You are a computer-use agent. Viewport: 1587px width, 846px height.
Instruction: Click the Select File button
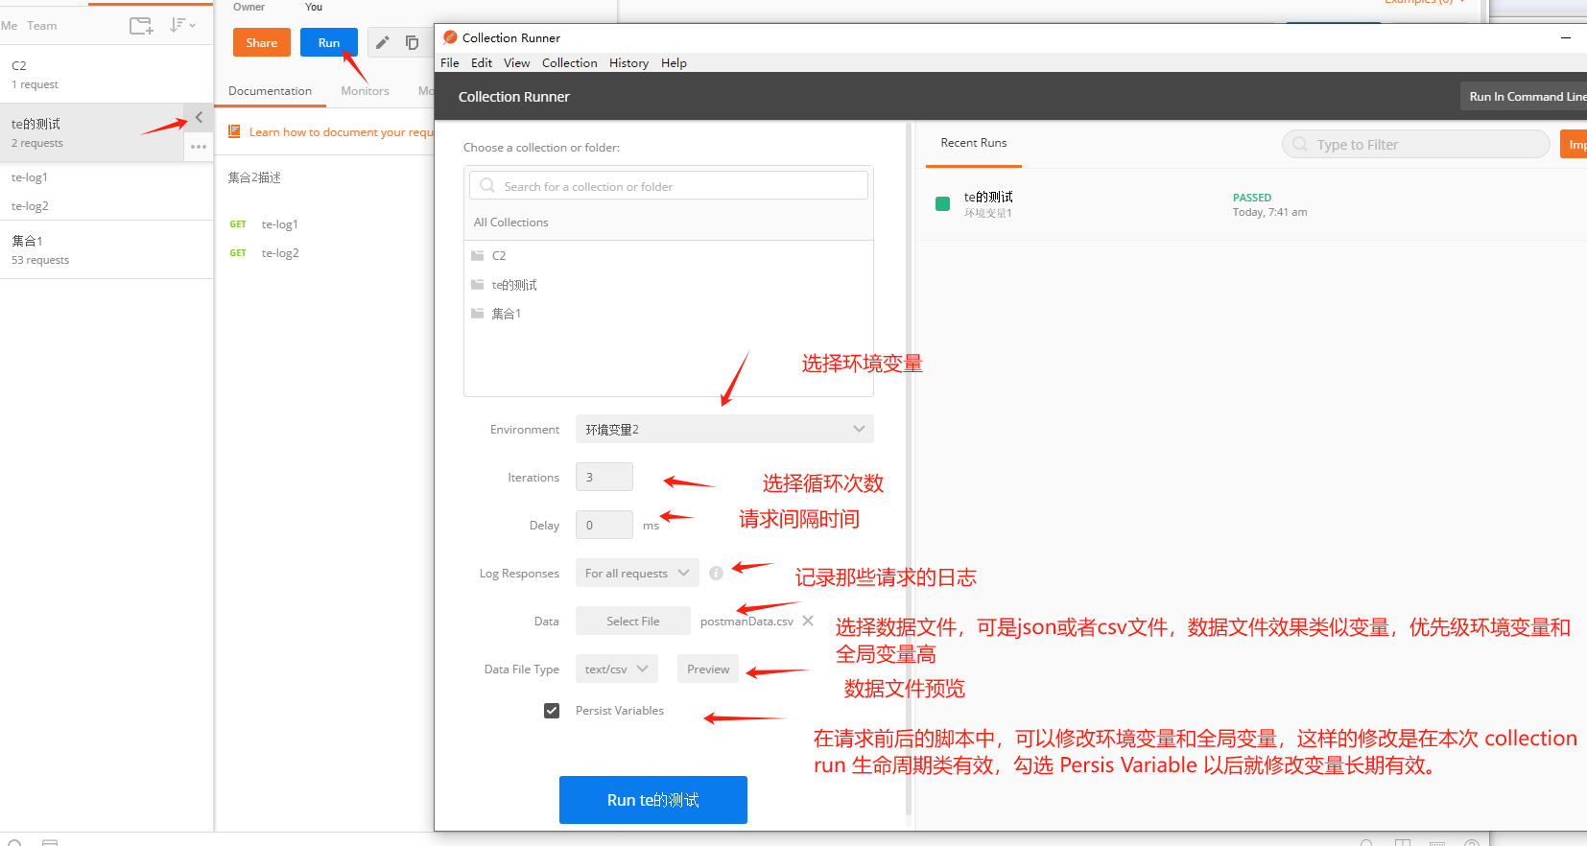pos(633,621)
